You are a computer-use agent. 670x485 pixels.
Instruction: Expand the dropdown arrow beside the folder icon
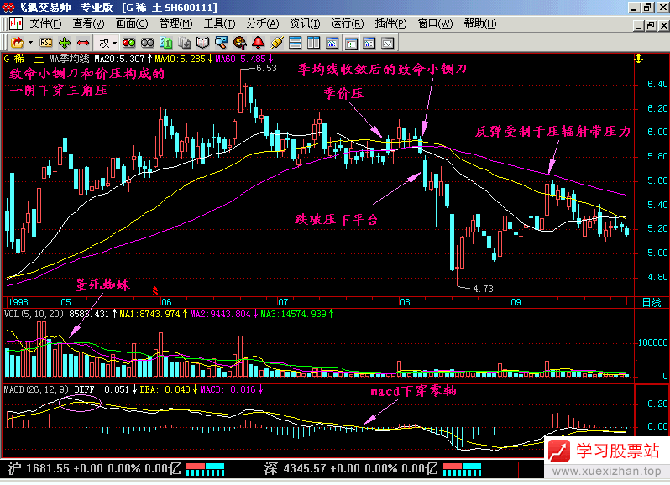(x=30, y=43)
